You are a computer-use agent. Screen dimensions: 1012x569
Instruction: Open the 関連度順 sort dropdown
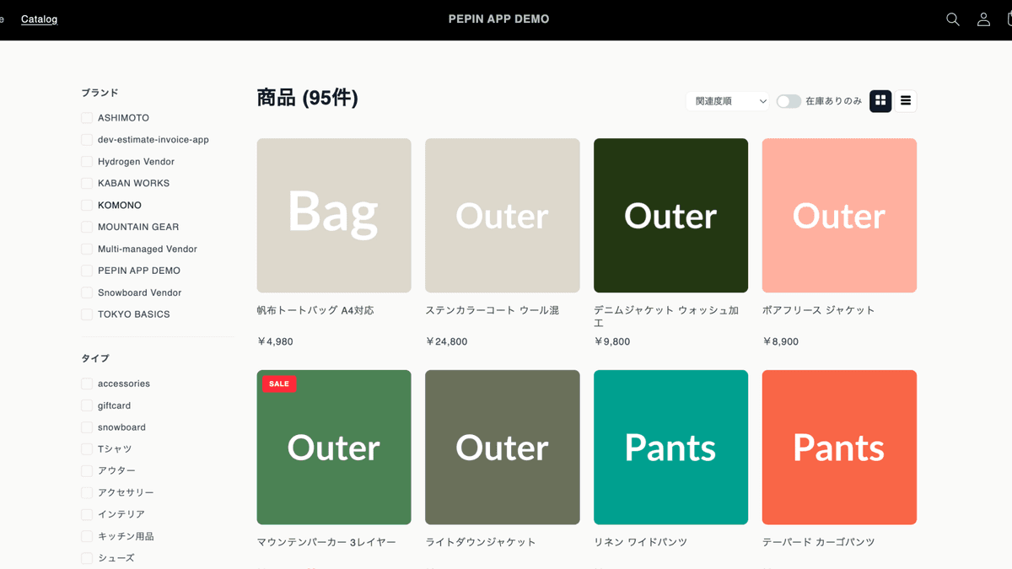pos(727,100)
